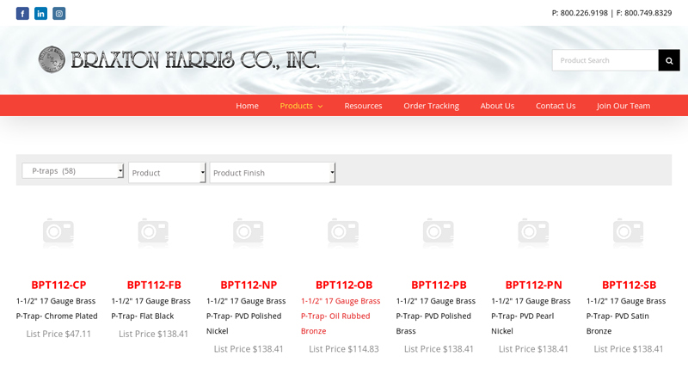Screen dimensions: 688x387
Task: Open the BPT112-SB placeholder image
Action: click(629, 231)
